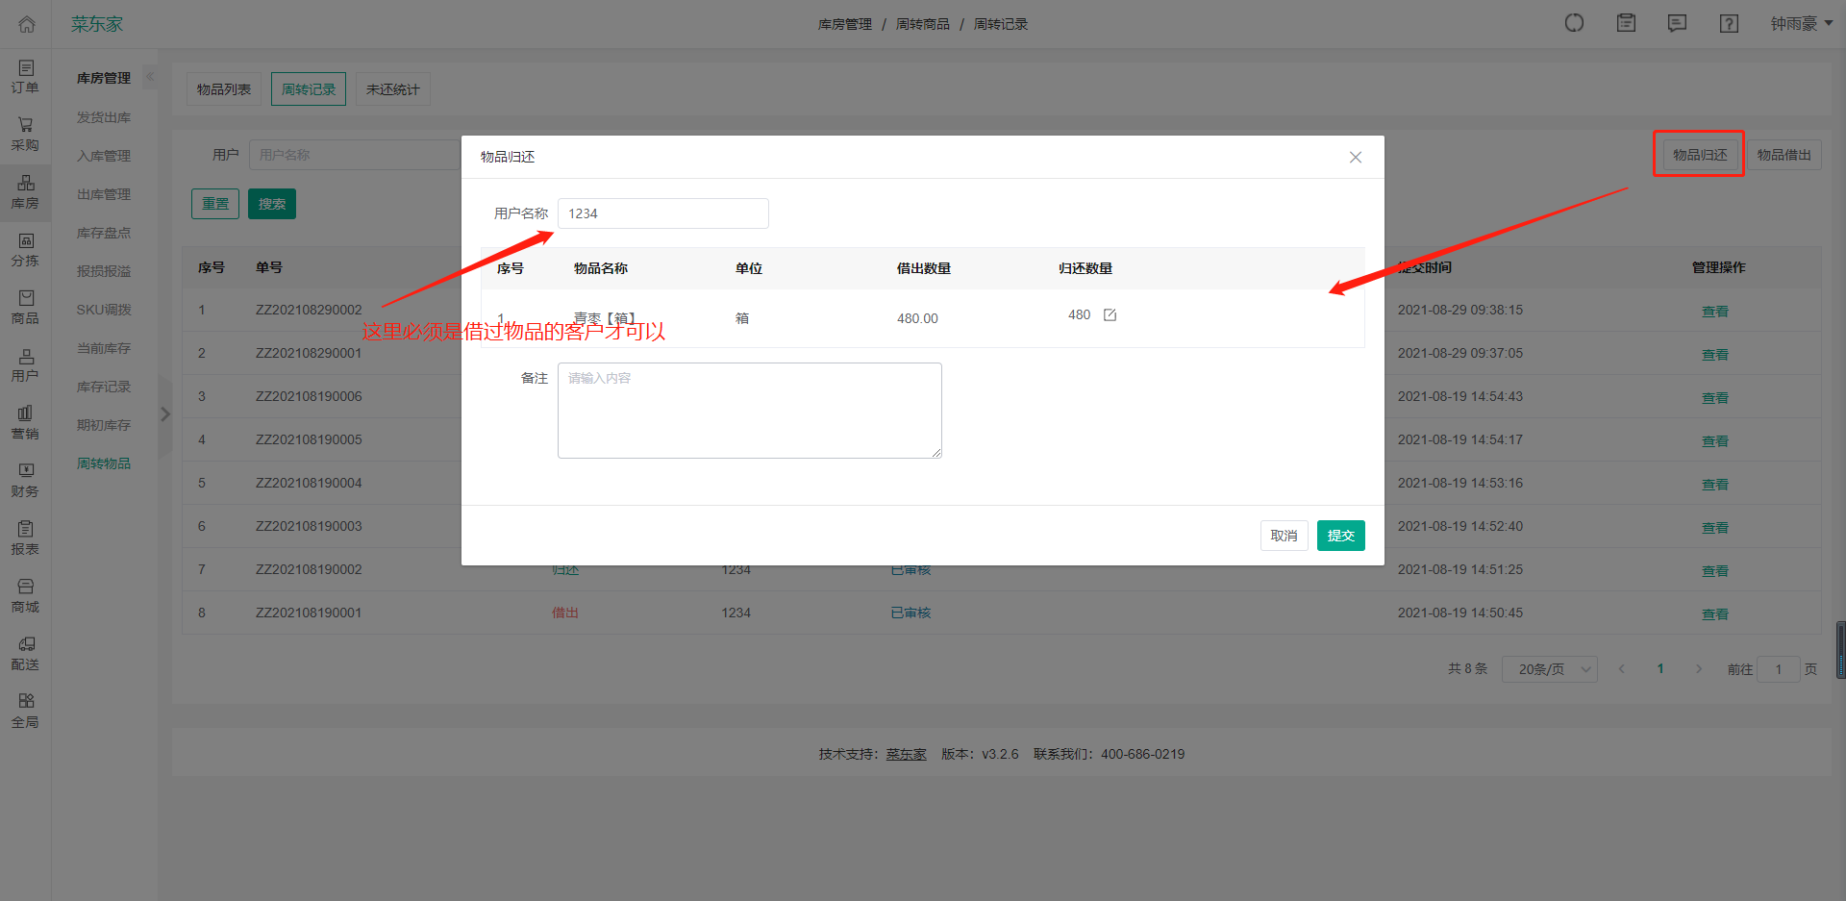
Task: Close the 物品归还 dialog with X
Action: [x=1355, y=157]
